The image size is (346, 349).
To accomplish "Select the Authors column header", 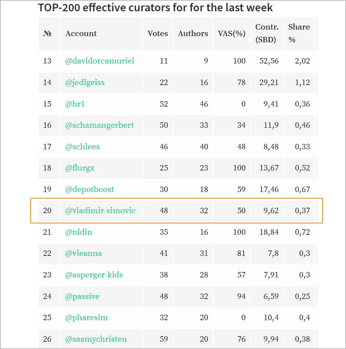I will pyautogui.click(x=193, y=33).
